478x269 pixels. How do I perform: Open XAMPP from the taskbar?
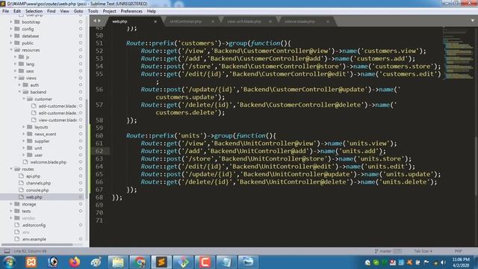tap(31, 262)
